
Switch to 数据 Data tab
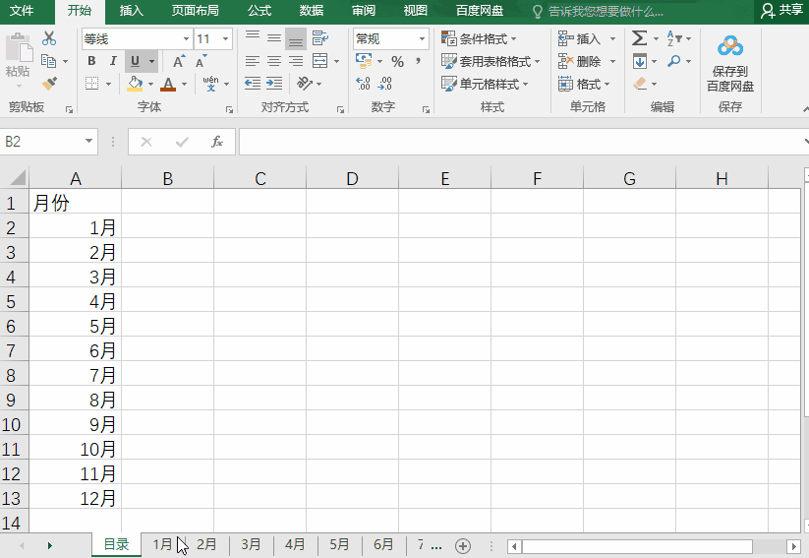311,11
